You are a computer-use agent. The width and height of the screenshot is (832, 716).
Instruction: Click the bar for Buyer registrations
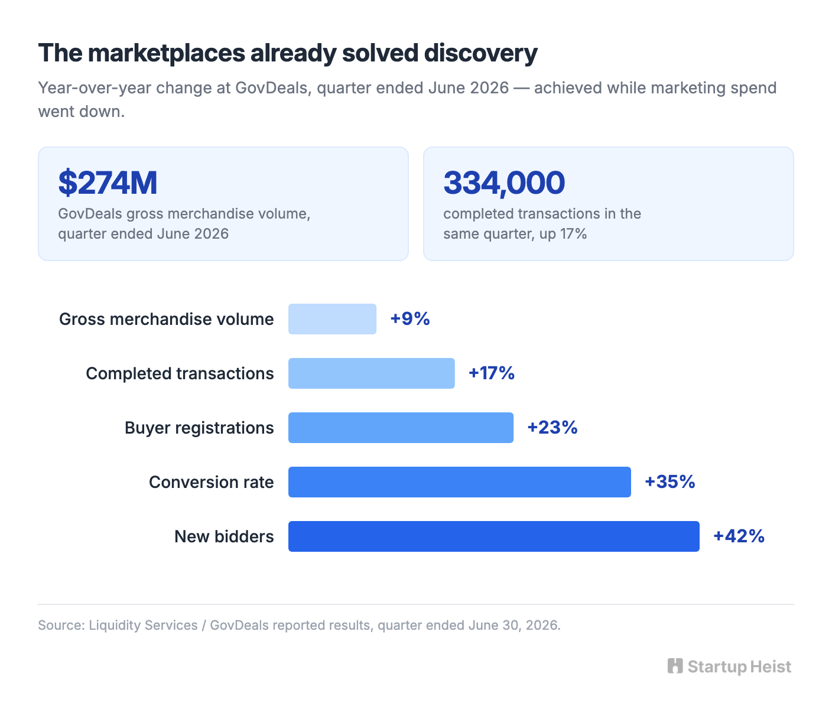tap(401, 428)
